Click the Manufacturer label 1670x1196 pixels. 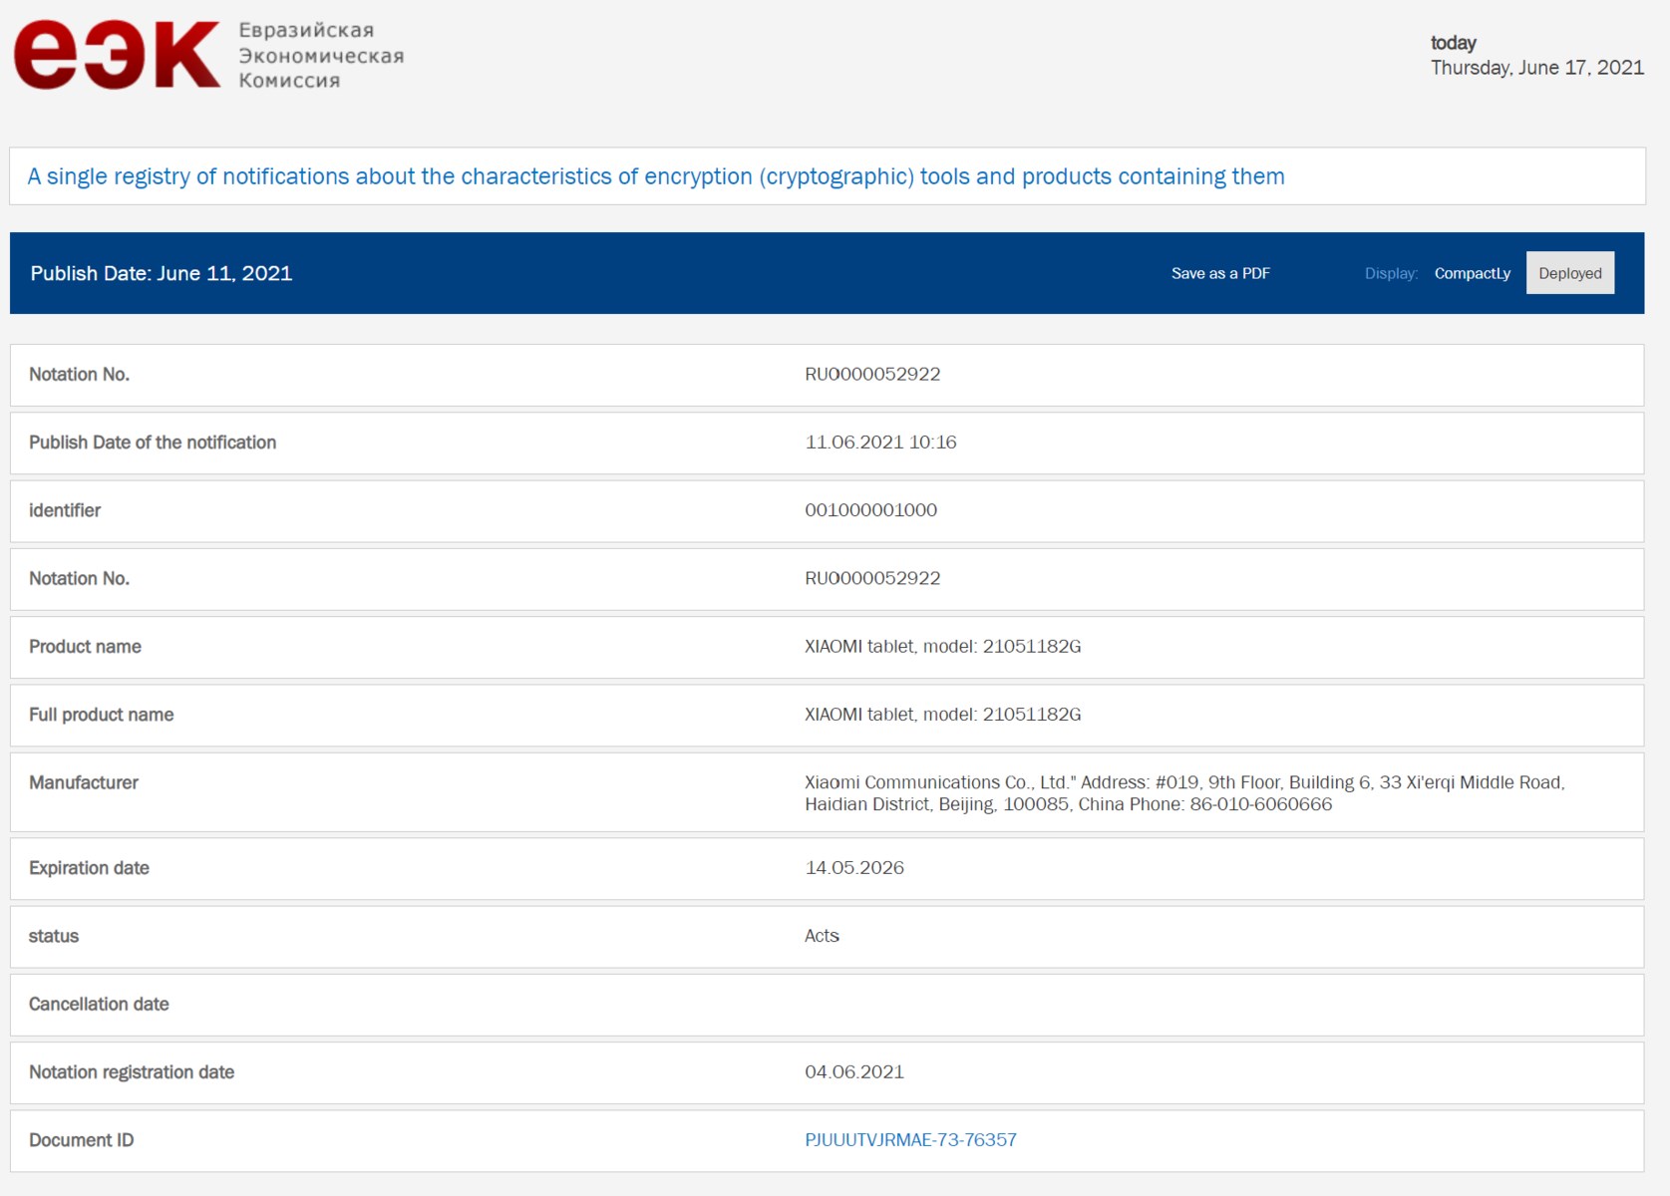(x=84, y=782)
